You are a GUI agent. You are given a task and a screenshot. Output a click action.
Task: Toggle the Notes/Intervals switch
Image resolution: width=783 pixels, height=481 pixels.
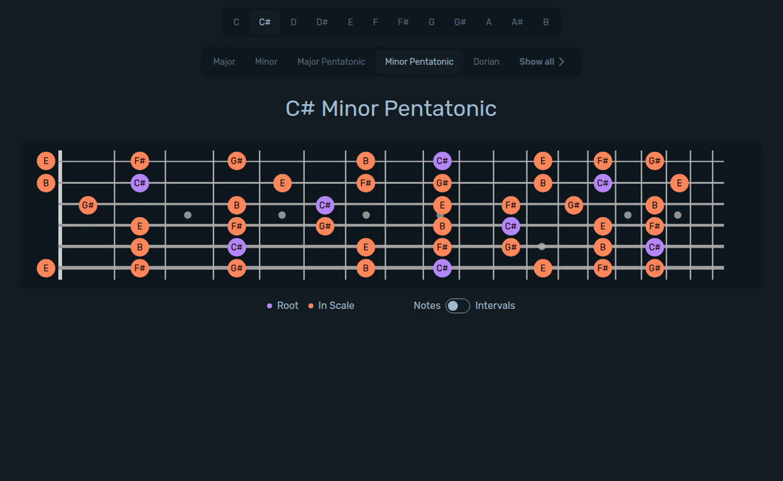[x=458, y=306]
